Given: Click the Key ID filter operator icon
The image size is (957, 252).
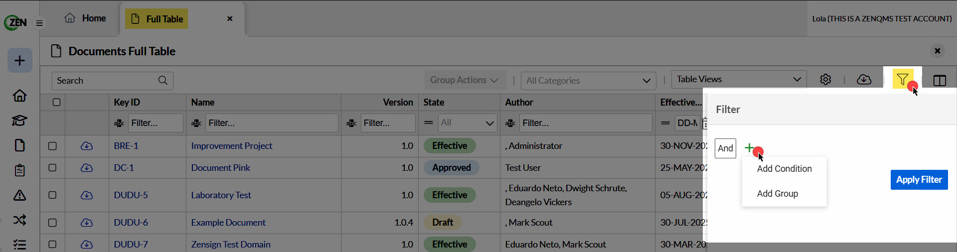Looking at the screenshot, I should [119, 123].
